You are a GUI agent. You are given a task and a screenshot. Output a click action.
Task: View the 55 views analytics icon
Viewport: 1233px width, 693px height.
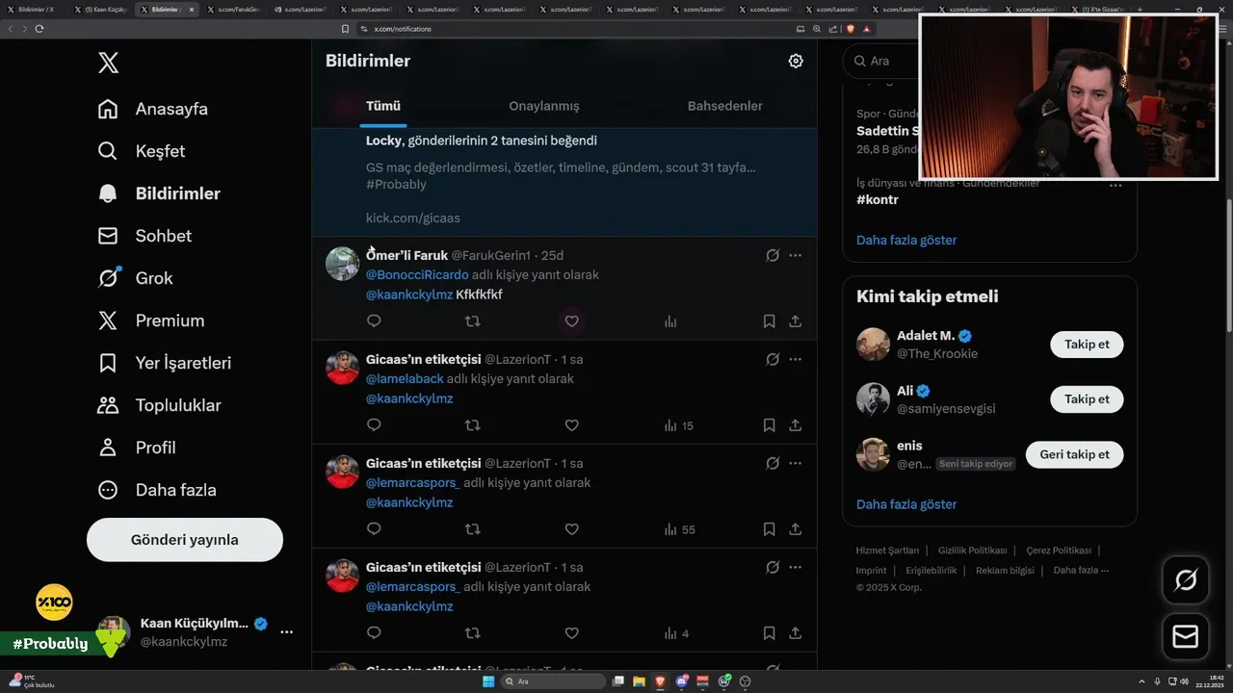tap(670, 529)
